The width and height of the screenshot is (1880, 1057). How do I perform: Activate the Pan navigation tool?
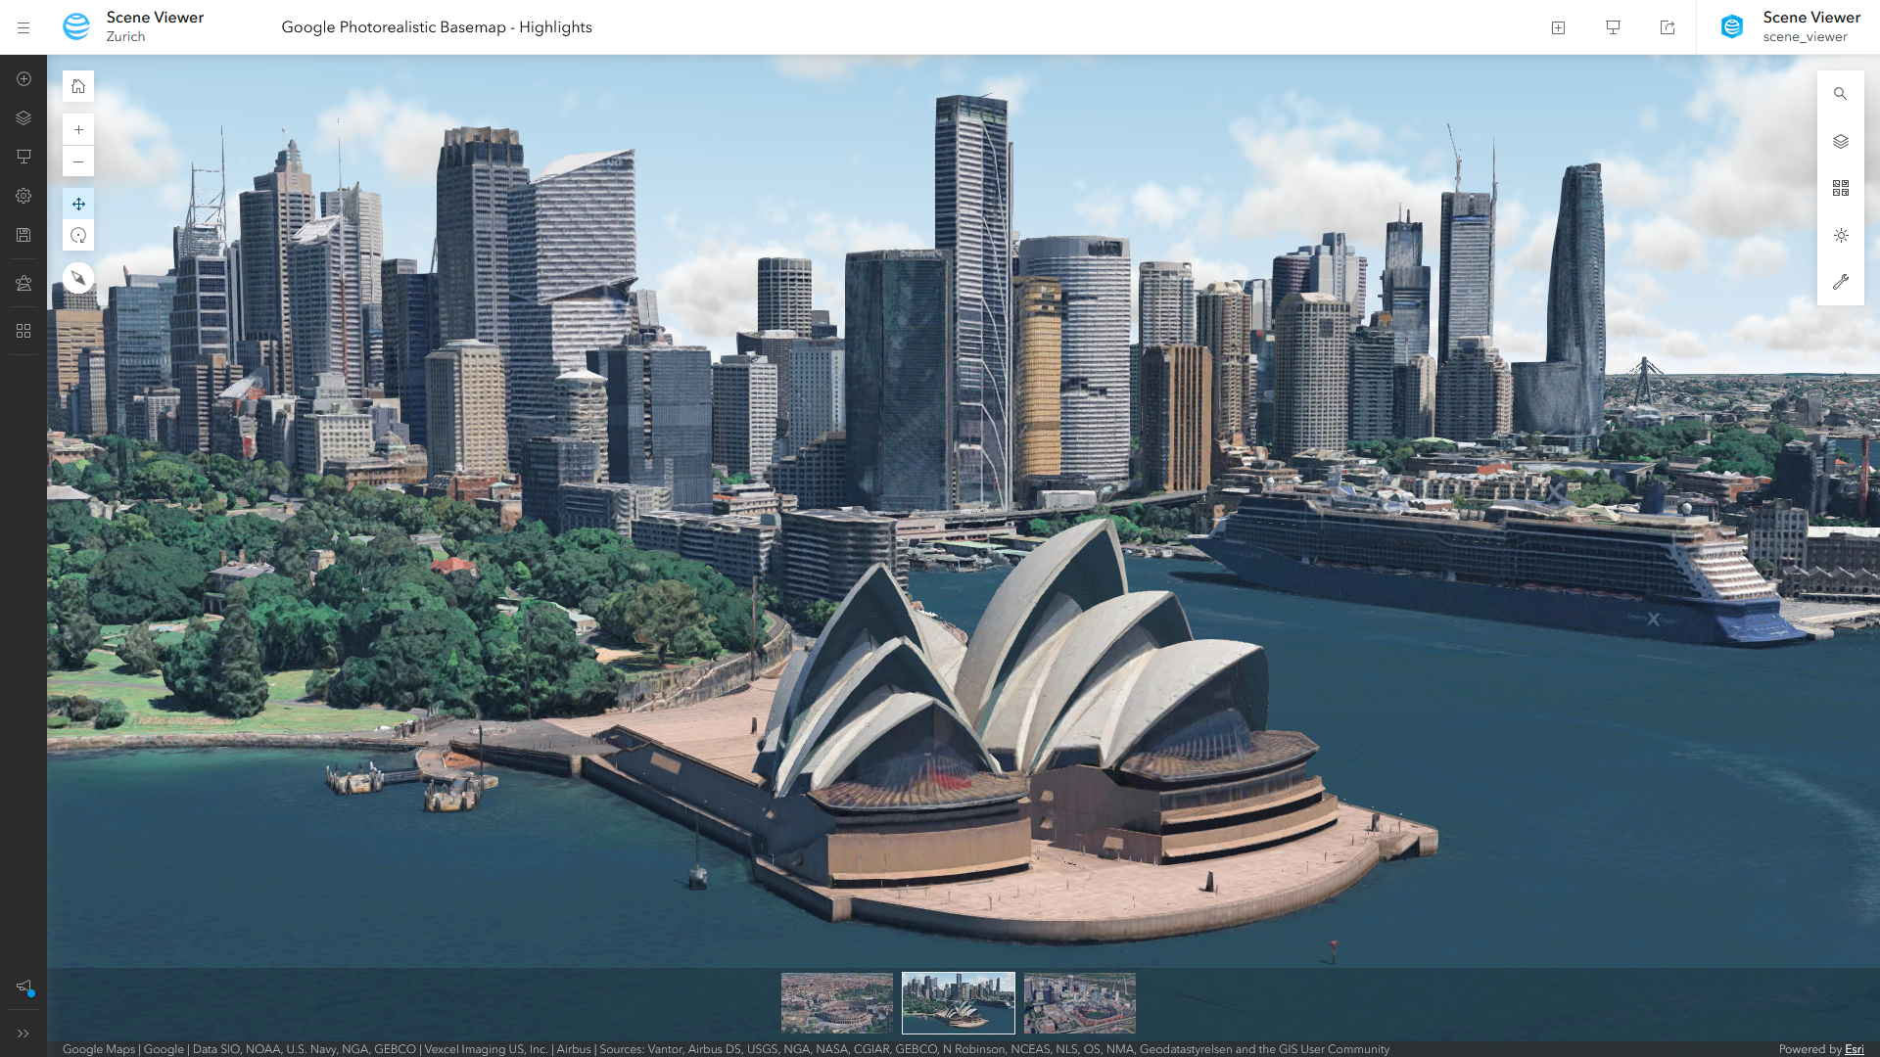click(x=78, y=204)
